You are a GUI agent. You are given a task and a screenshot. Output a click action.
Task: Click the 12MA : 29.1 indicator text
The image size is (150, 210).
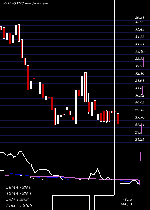[19, 193]
